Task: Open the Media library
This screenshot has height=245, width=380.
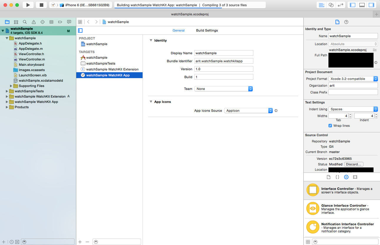Action: click(355, 177)
